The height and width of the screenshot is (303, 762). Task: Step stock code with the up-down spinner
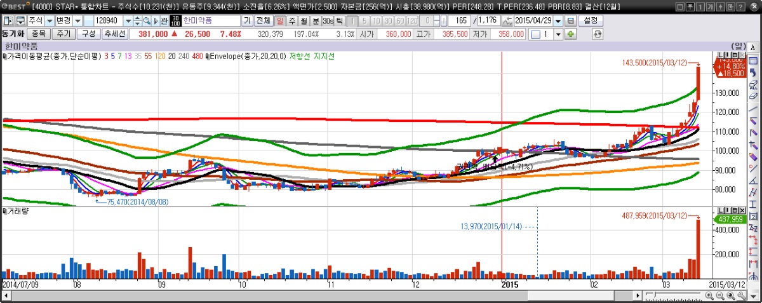pos(137,20)
